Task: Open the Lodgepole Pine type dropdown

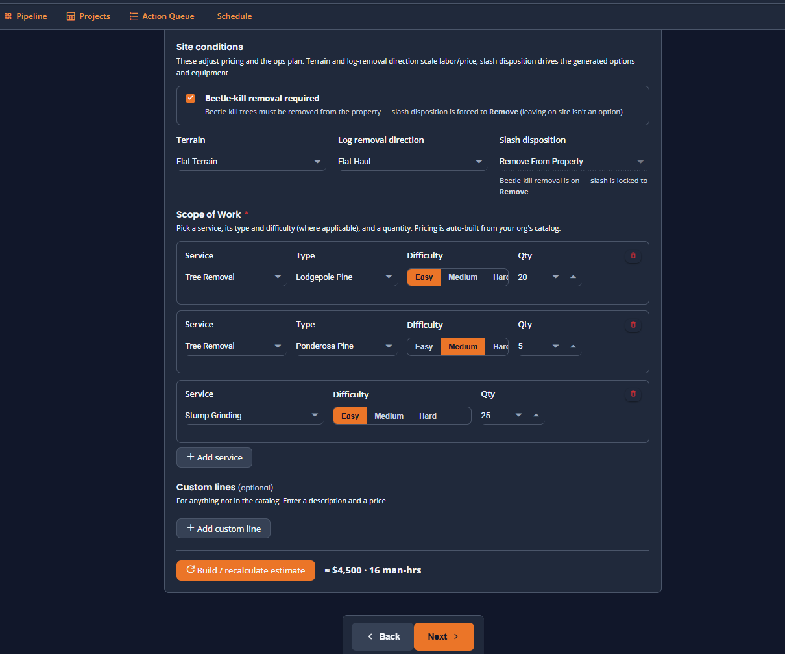Action: [346, 277]
